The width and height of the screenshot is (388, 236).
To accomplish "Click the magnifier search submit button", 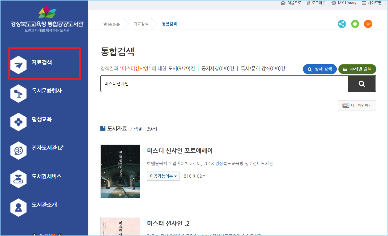I will pyautogui.click(x=362, y=84).
